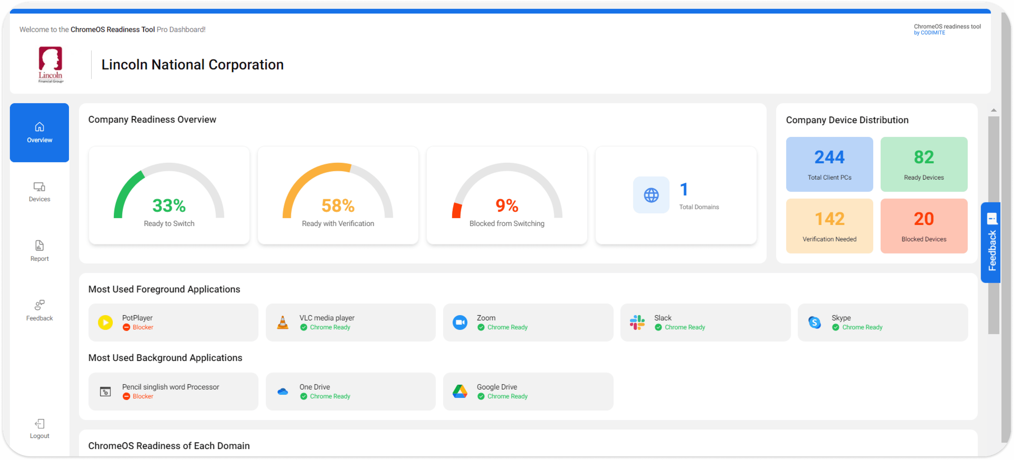Click the Lincoln Financial Group logo
1014x460 pixels.
(50, 65)
